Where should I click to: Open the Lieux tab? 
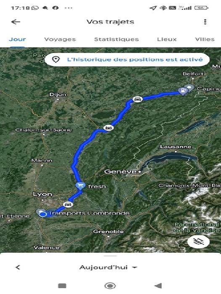pos(167,39)
